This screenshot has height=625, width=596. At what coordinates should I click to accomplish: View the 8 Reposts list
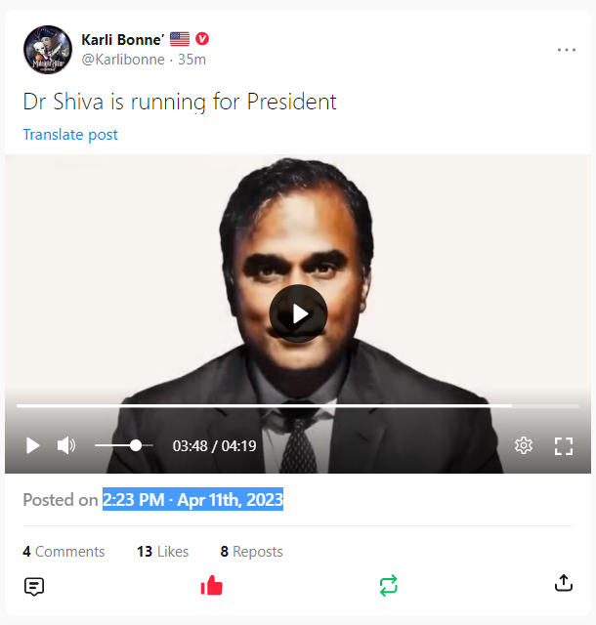(x=252, y=552)
